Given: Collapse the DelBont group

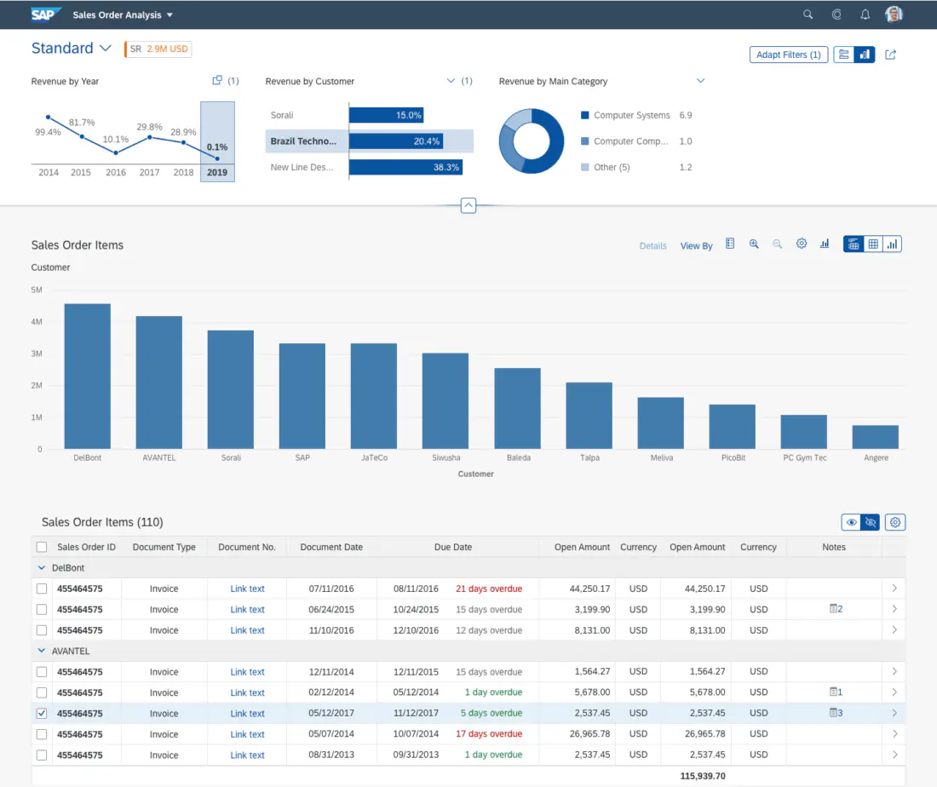Looking at the screenshot, I should [41, 568].
